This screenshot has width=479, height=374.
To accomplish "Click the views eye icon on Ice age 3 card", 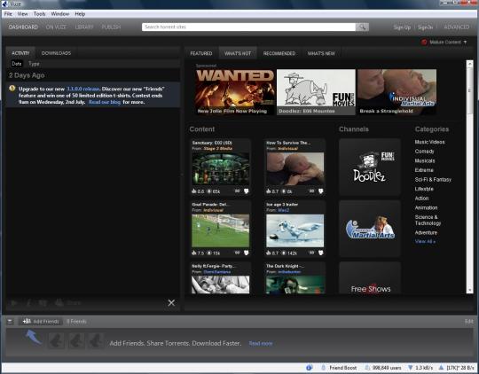I will pyautogui.click(x=284, y=253).
